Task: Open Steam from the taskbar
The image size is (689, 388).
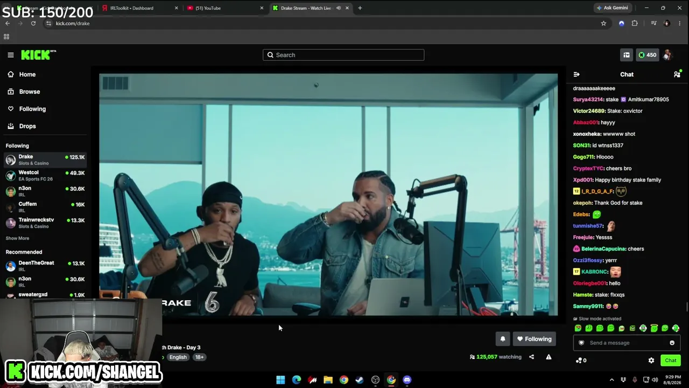Action: 360,380
